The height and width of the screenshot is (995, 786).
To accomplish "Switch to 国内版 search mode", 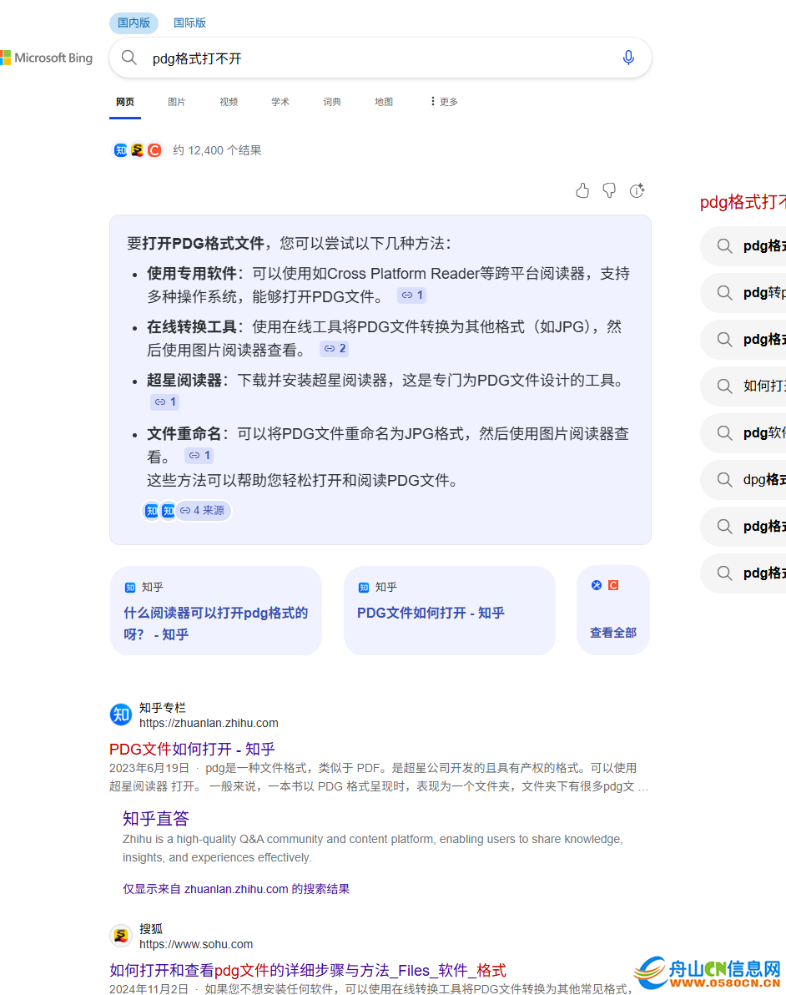I will pyautogui.click(x=134, y=23).
